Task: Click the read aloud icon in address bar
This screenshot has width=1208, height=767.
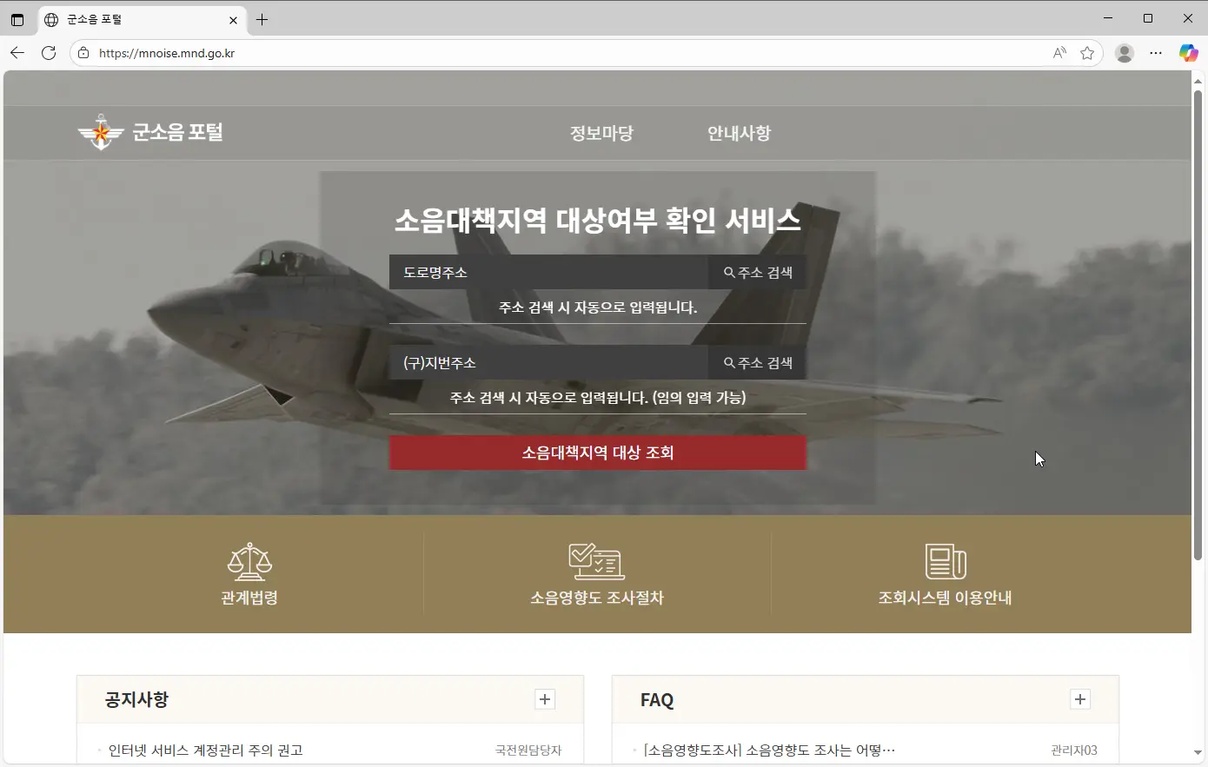Action: coord(1059,53)
